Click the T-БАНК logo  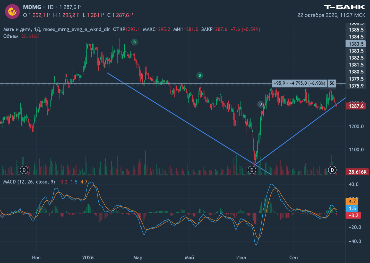(x=345, y=7)
